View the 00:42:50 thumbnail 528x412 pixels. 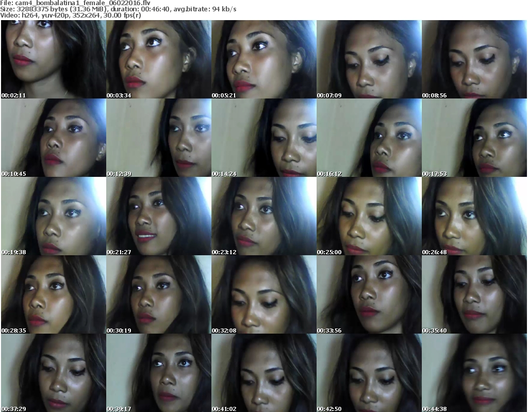(x=369, y=373)
